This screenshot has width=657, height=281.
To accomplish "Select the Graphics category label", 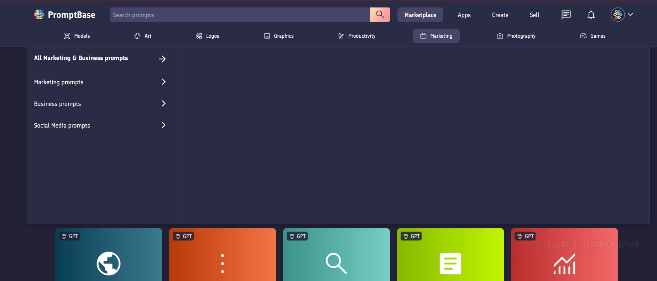I will coord(284,36).
